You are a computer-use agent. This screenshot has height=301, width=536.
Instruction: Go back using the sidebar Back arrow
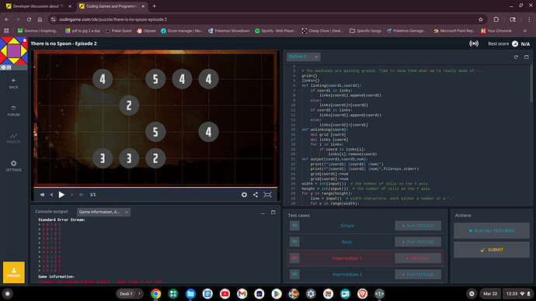point(14,83)
